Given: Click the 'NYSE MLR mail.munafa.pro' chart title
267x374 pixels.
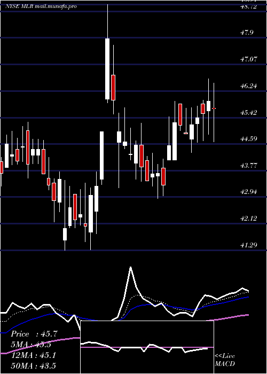Looking at the screenshot, I should click(41, 6).
